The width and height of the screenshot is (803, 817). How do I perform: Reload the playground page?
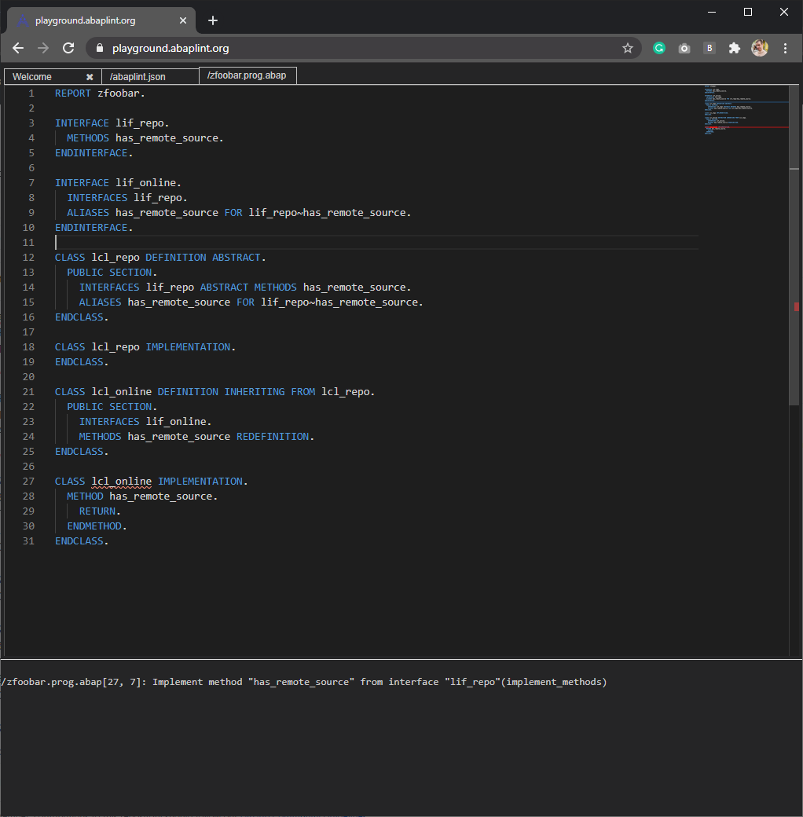[68, 48]
